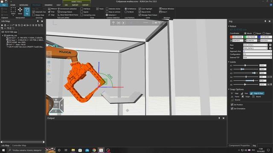Screen dimensions: 273x153
Task: Open simulation settings gear in the viewport
Action: point(113,23)
